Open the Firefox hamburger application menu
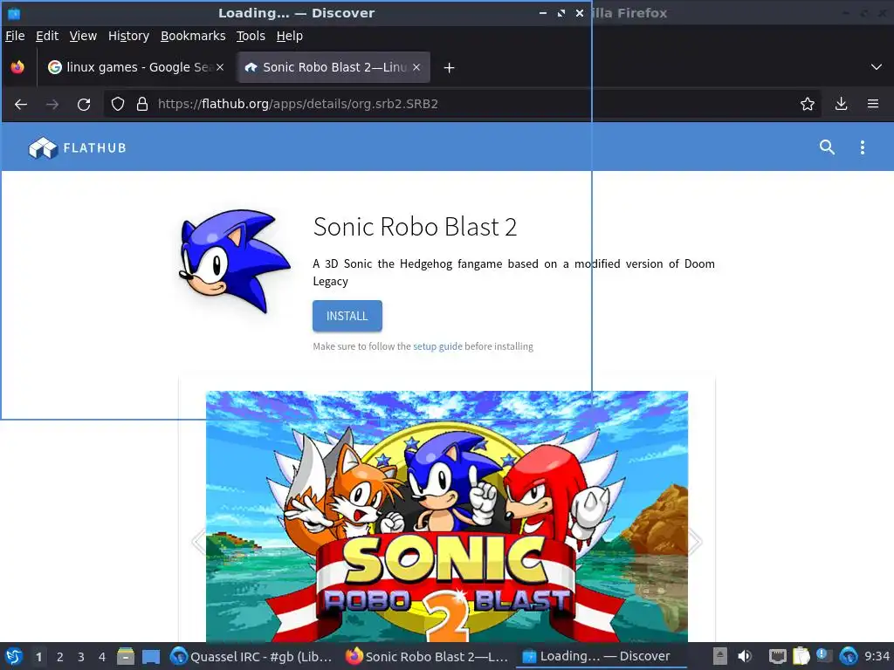This screenshot has height=670, width=894. [873, 104]
